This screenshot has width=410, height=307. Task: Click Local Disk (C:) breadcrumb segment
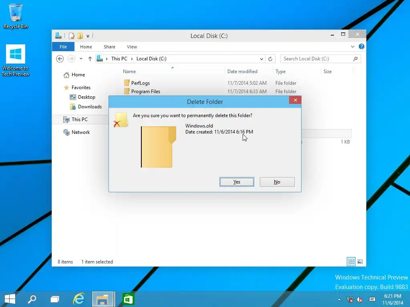pos(151,59)
